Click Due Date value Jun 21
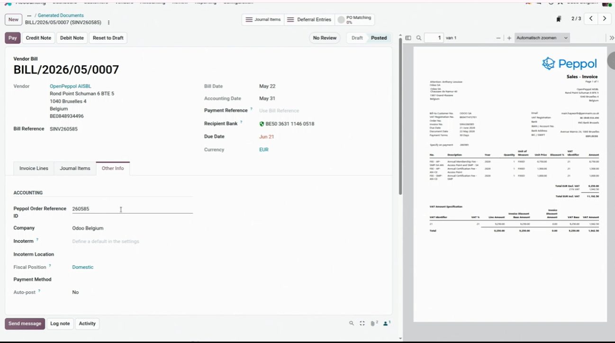This screenshot has width=615, height=343. point(267,137)
